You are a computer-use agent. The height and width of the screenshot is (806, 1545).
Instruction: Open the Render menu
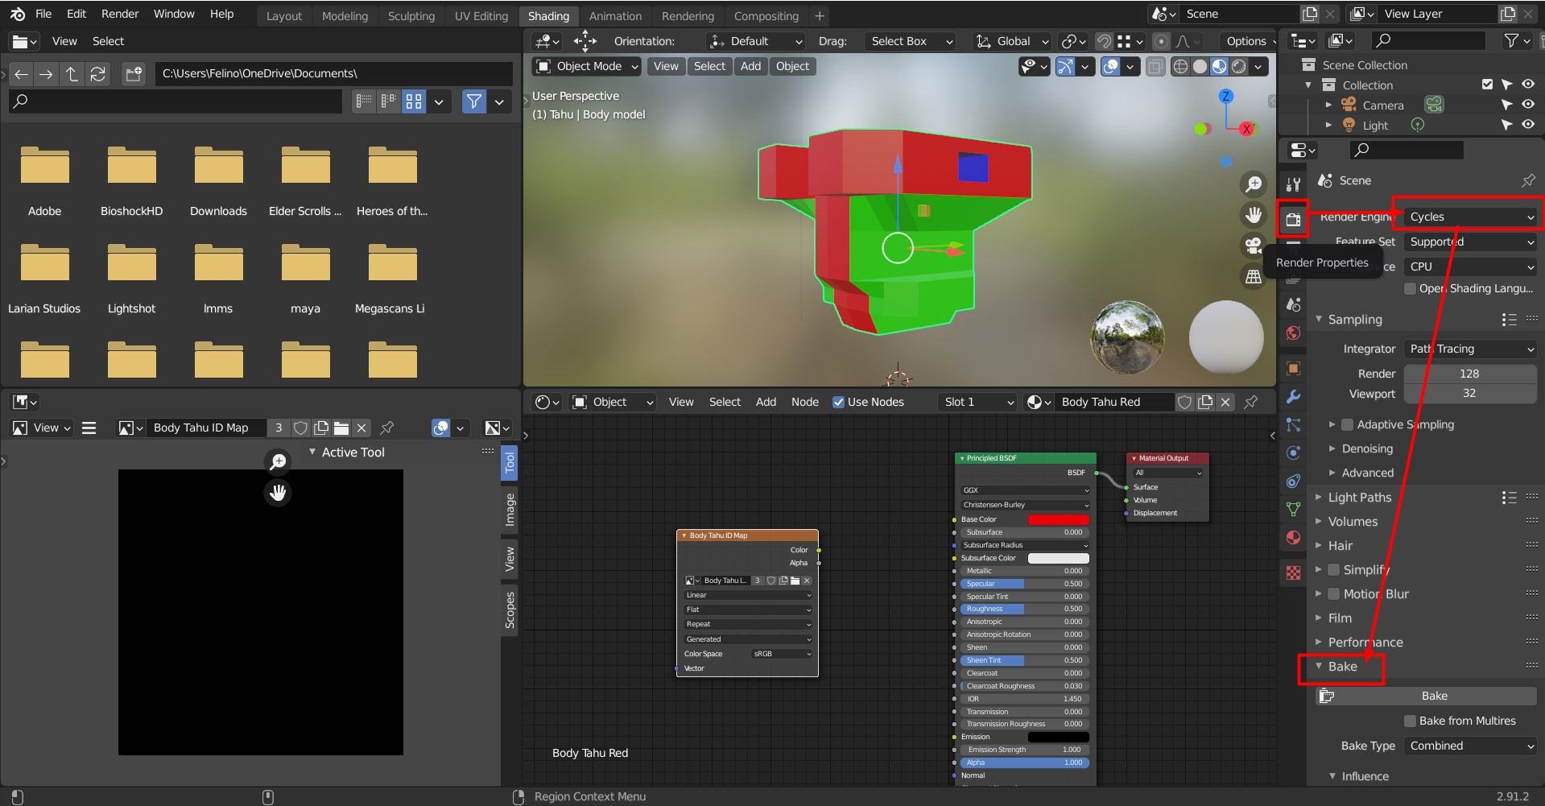(120, 14)
